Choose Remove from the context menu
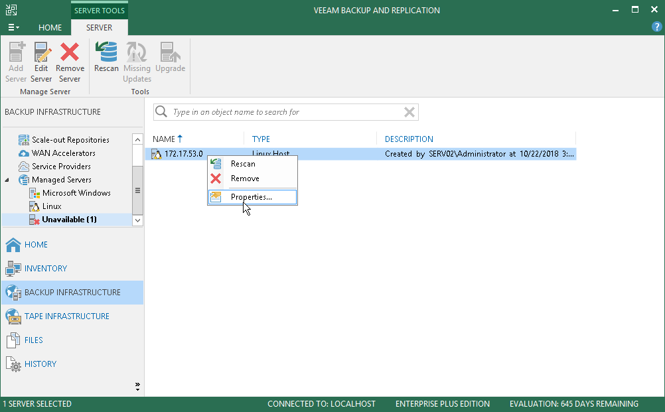 [252, 178]
